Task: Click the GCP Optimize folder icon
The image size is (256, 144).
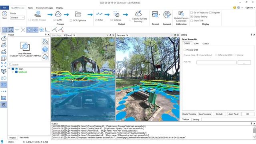Action: (78, 14)
